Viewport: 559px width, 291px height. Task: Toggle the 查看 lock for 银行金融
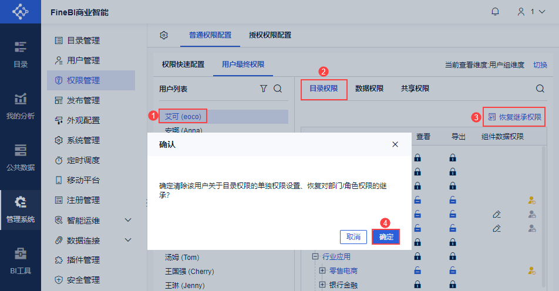pos(417,285)
